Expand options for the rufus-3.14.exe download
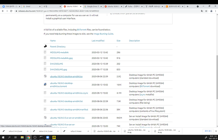The width and height of the screenshot is (218, 140). tap(88, 131)
